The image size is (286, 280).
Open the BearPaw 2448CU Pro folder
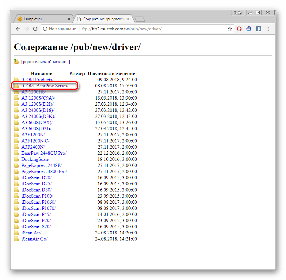44,153
